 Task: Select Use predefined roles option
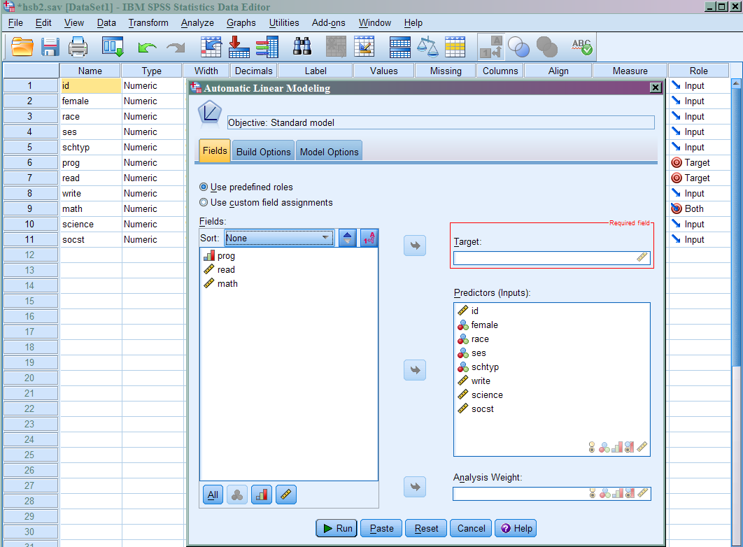(x=204, y=187)
